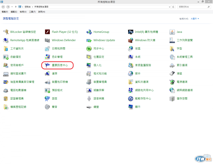Open the 日期和時間 icon
The image size is (213, 164).
(x=47, y=49)
